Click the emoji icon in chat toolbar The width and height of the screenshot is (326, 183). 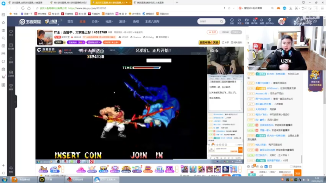(249, 166)
